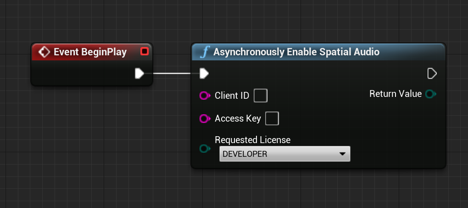
Task: Click the diamond icon on Event BeginPlay
Action: [x=45, y=52]
